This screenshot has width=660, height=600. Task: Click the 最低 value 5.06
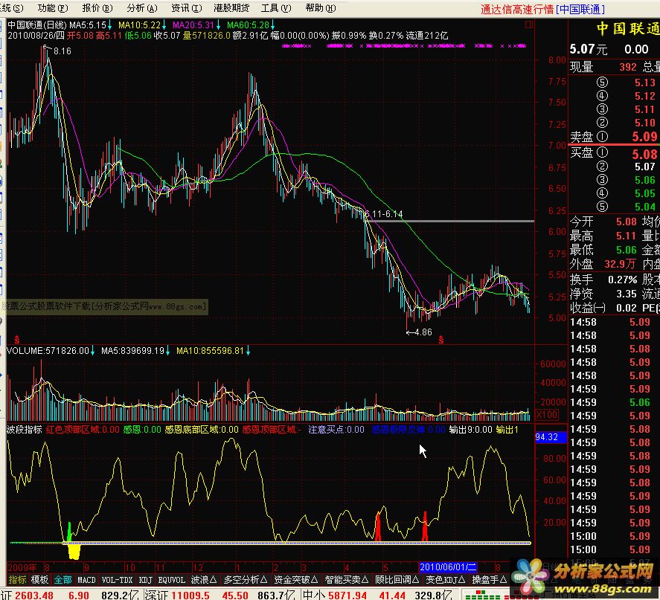(627, 250)
